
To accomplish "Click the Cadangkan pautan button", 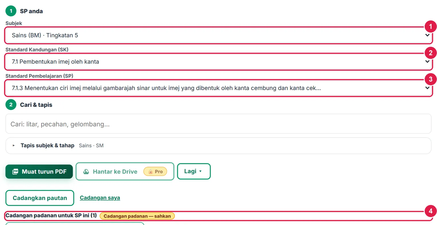I will point(40,198).
